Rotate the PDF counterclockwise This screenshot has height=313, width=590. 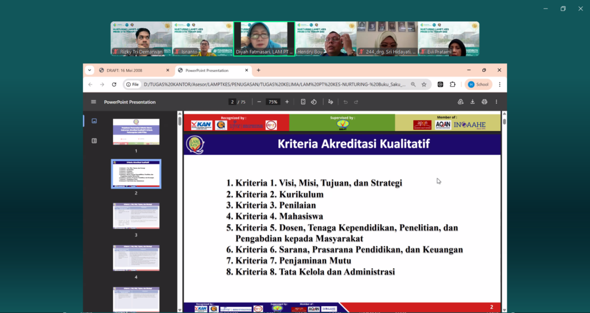click(314, 102)
